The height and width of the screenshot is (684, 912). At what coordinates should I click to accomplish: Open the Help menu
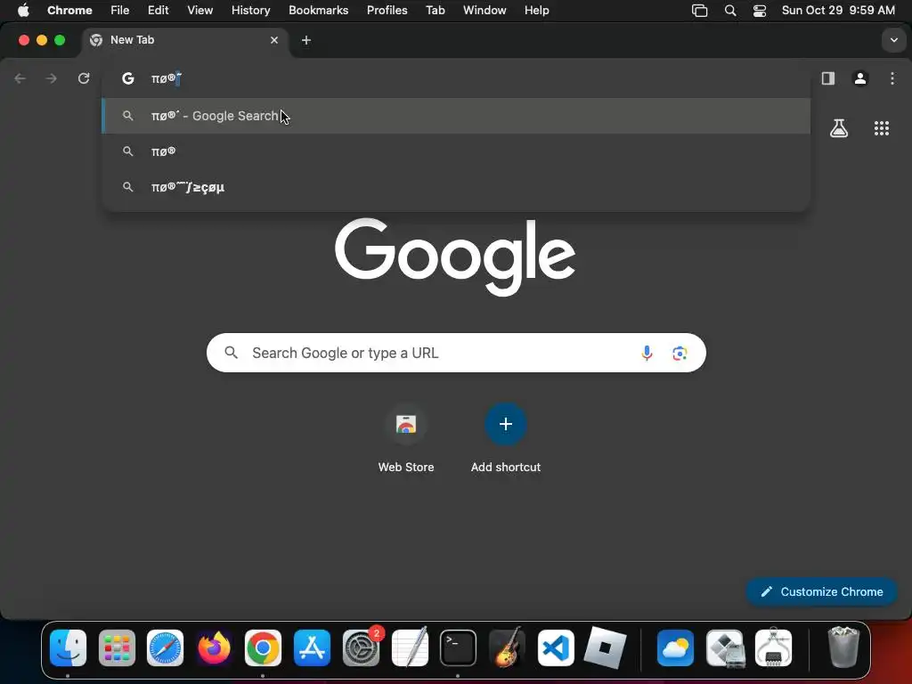pyautogui.click(x=536, y=10)
